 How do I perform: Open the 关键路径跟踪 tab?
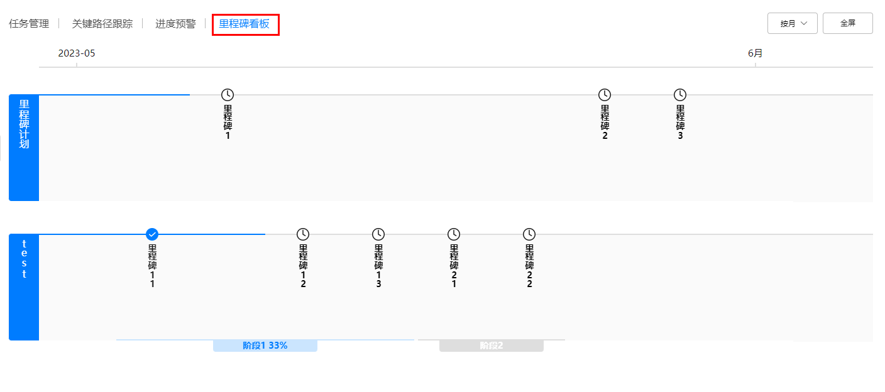tap(102, 24)
